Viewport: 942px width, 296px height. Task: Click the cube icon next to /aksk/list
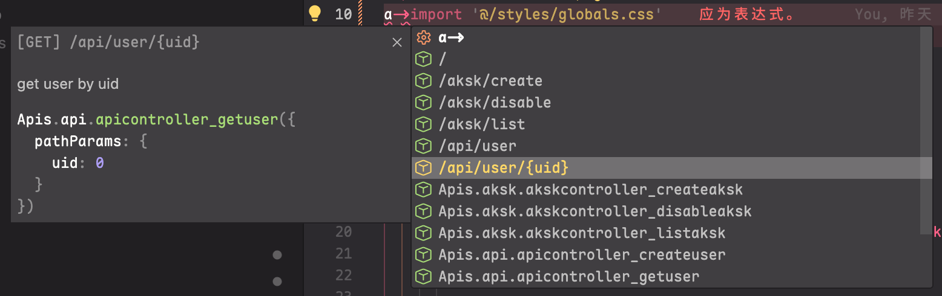(x=424, y=124)
